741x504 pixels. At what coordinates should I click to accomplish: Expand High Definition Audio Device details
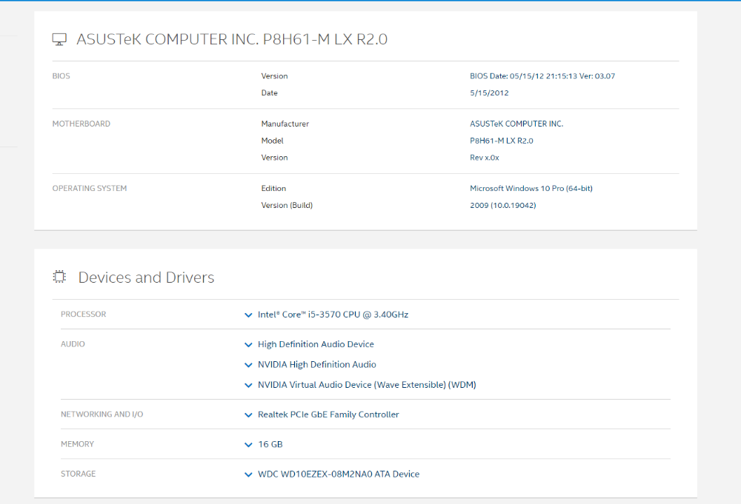click(248, 344)
